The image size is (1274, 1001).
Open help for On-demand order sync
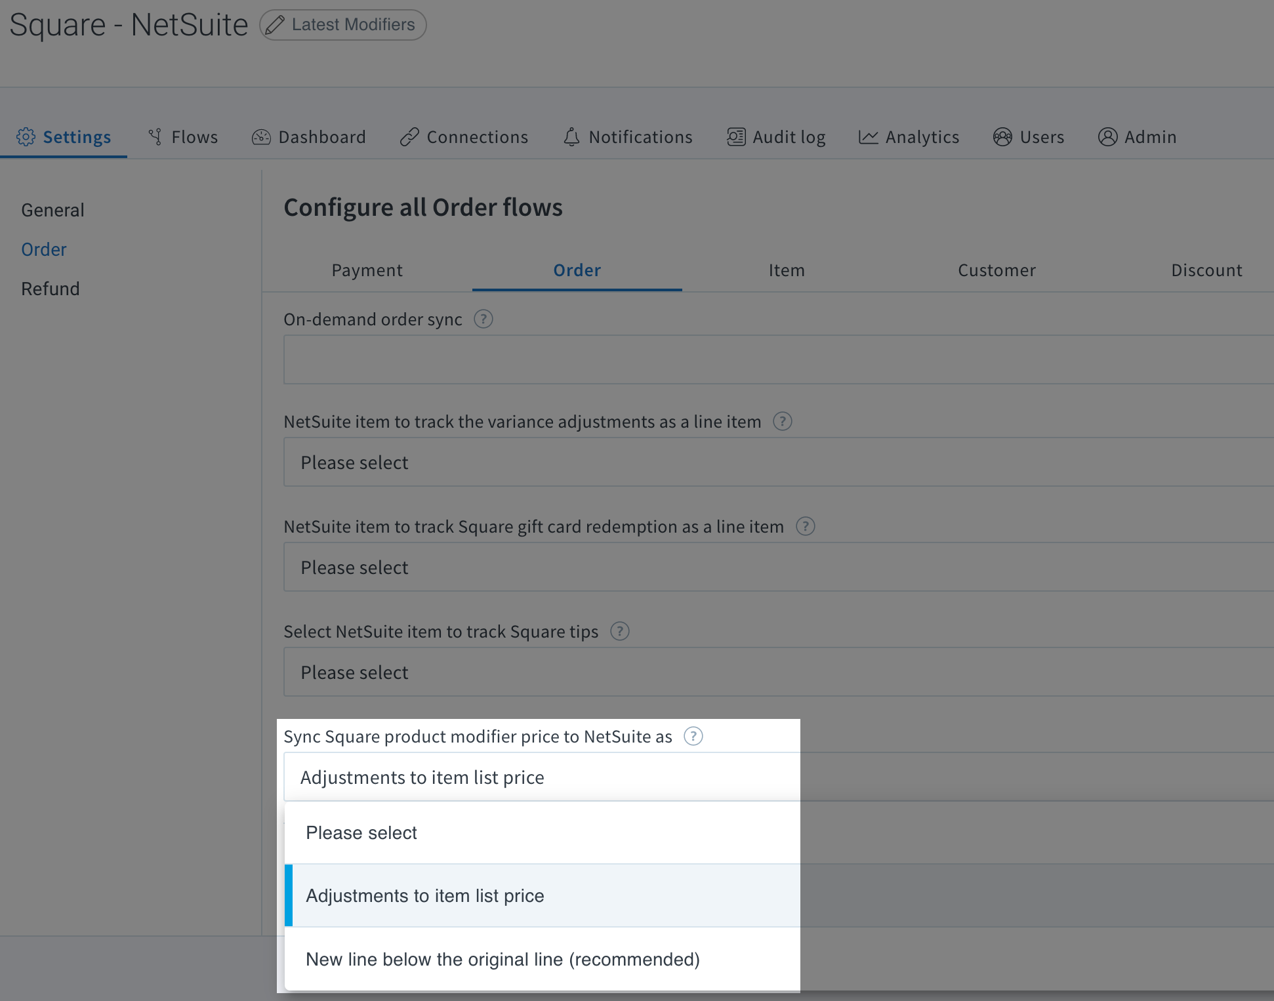pos(483,319)
